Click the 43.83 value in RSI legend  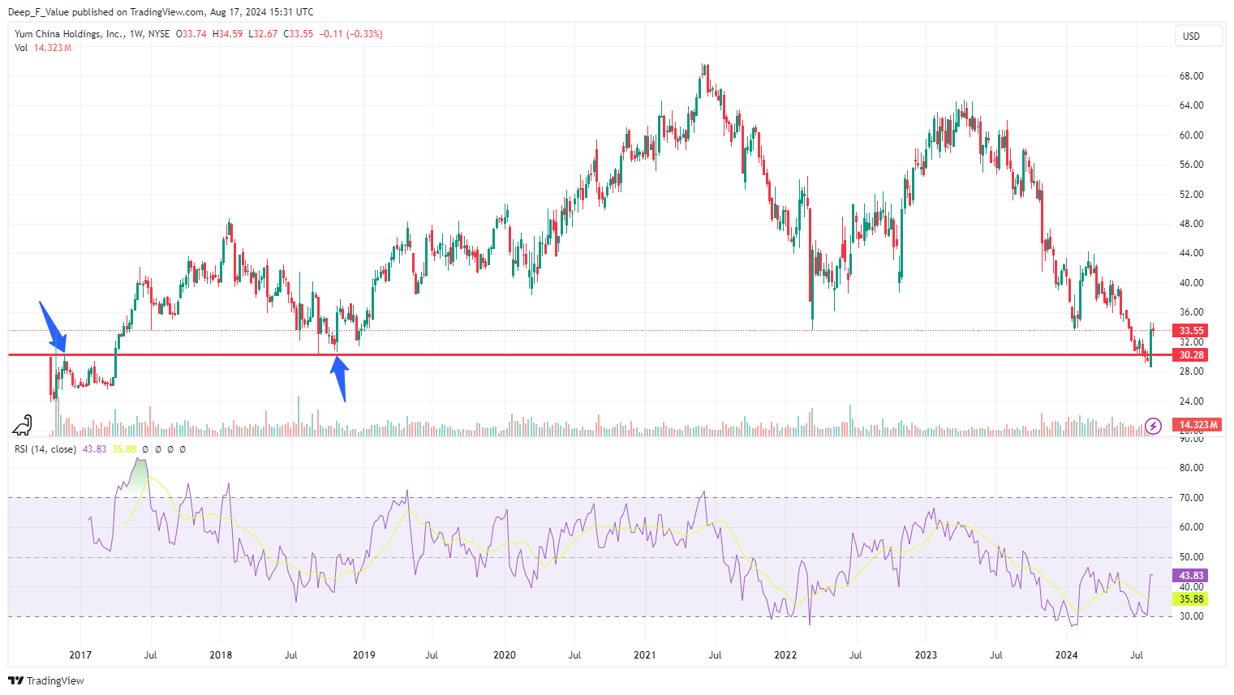(94, 449)
